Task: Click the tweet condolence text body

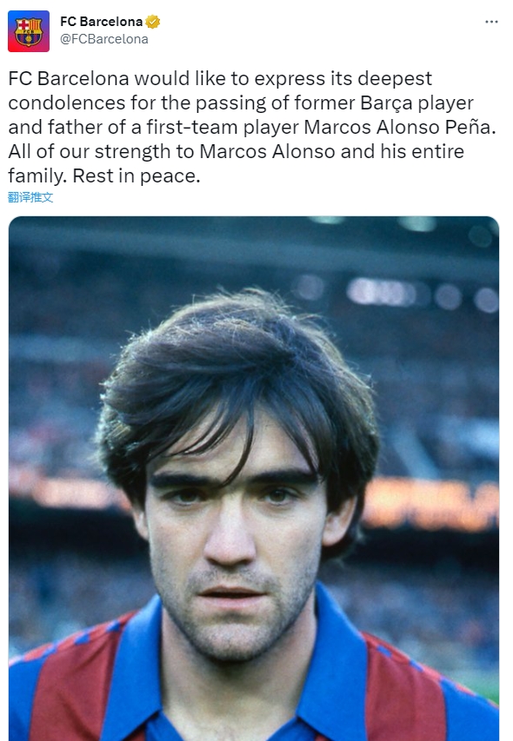Action: pyautogui.click(x=252, y=127)
